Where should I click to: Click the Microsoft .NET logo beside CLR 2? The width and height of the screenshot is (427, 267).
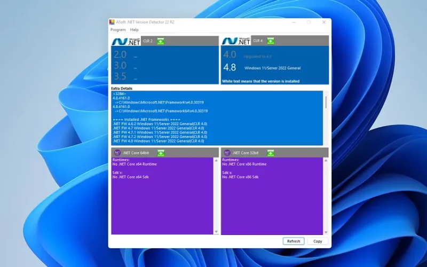coord(126,41)
